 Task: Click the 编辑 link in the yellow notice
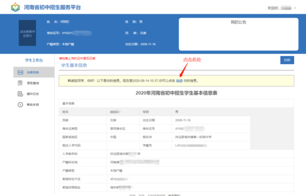pos(179,81)
